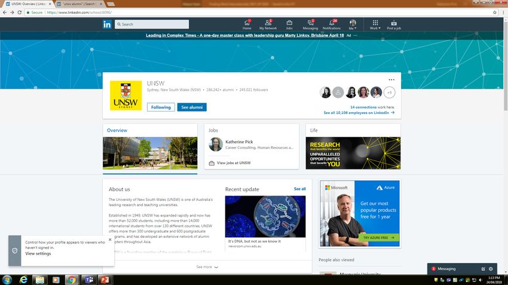Image resolution: width=508 pixels, height=285 pixels.
Task: Click the taskbar clock showing 1:13 PM
Action: [494, 280]
